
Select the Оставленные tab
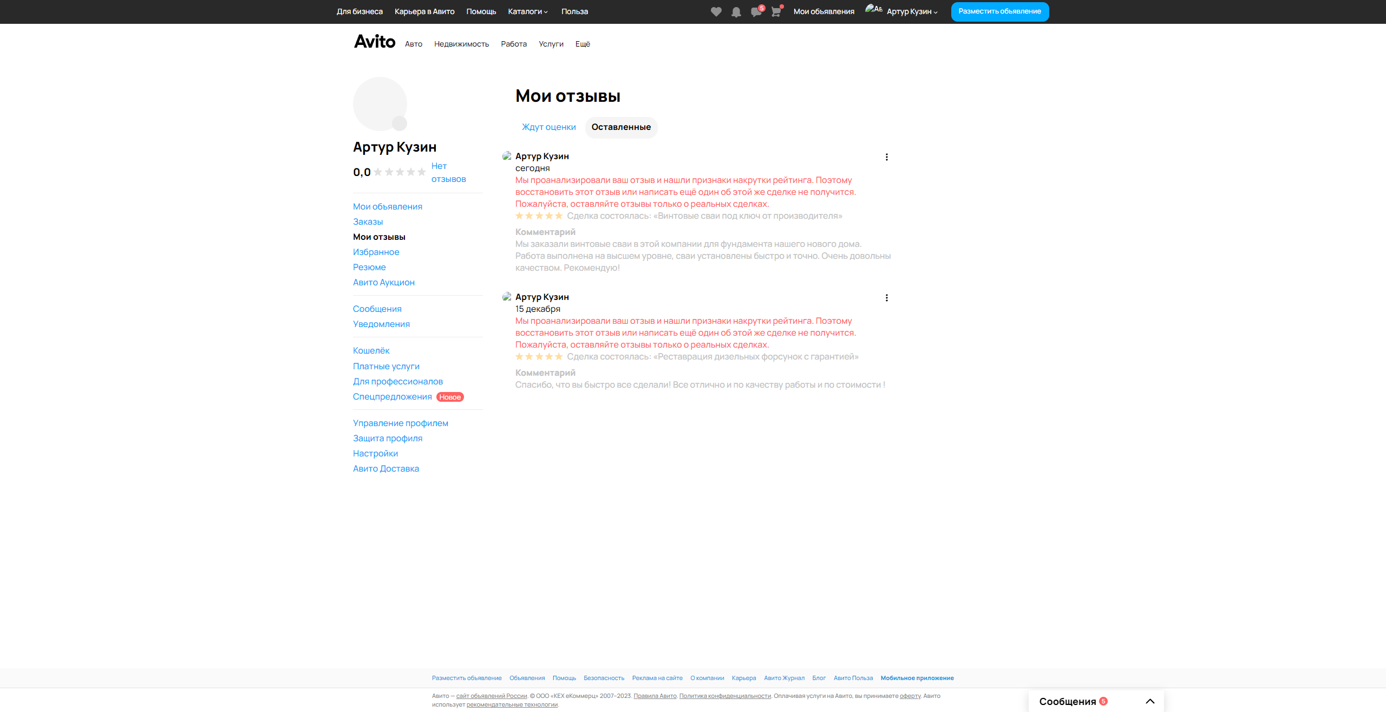621,127
